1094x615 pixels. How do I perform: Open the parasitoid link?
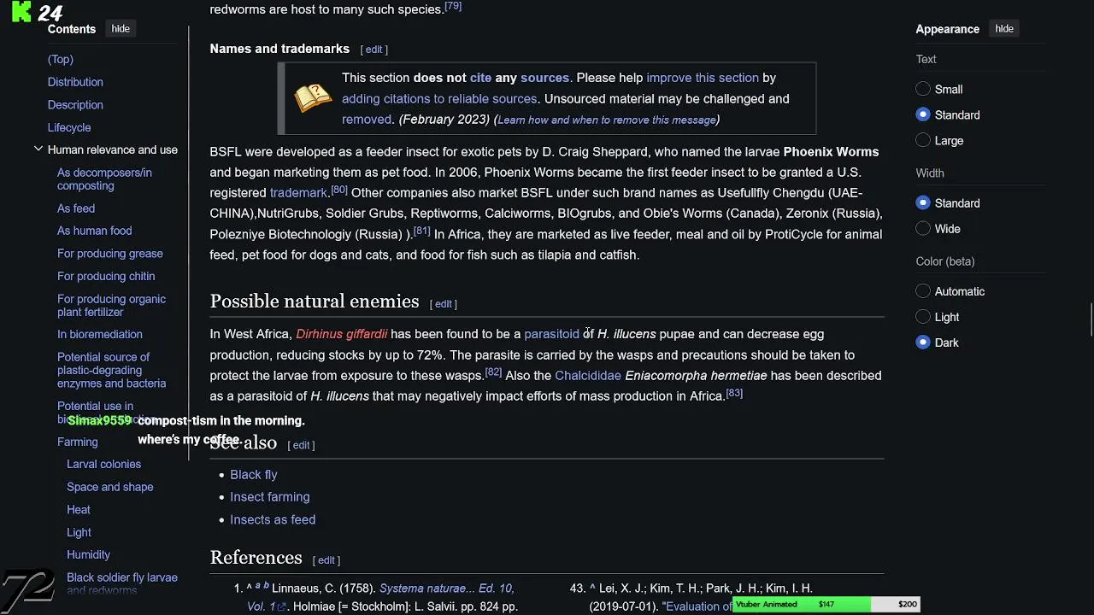(x=551, y=334)
